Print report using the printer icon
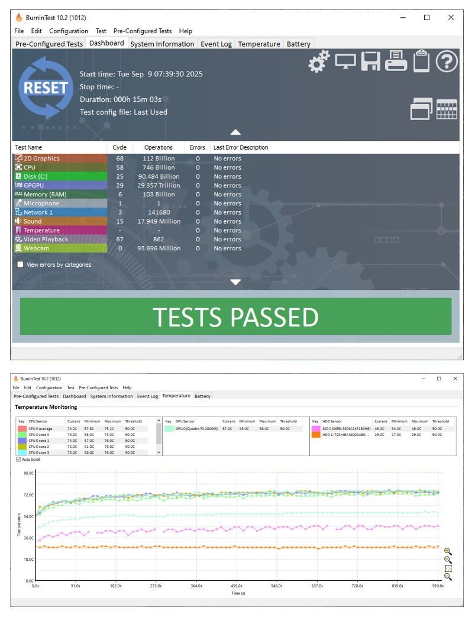475x617 pixels. tap(396, 61)
